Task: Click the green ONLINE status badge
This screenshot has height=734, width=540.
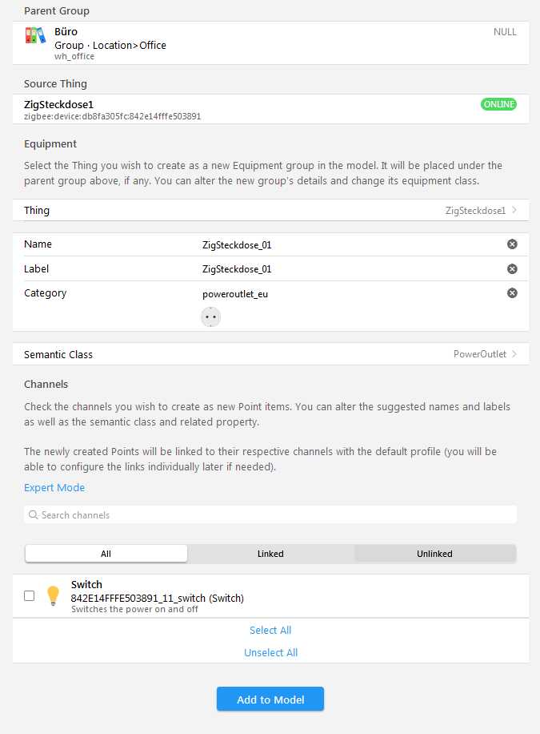Action: pyautogui.click(x=498, y=104)
